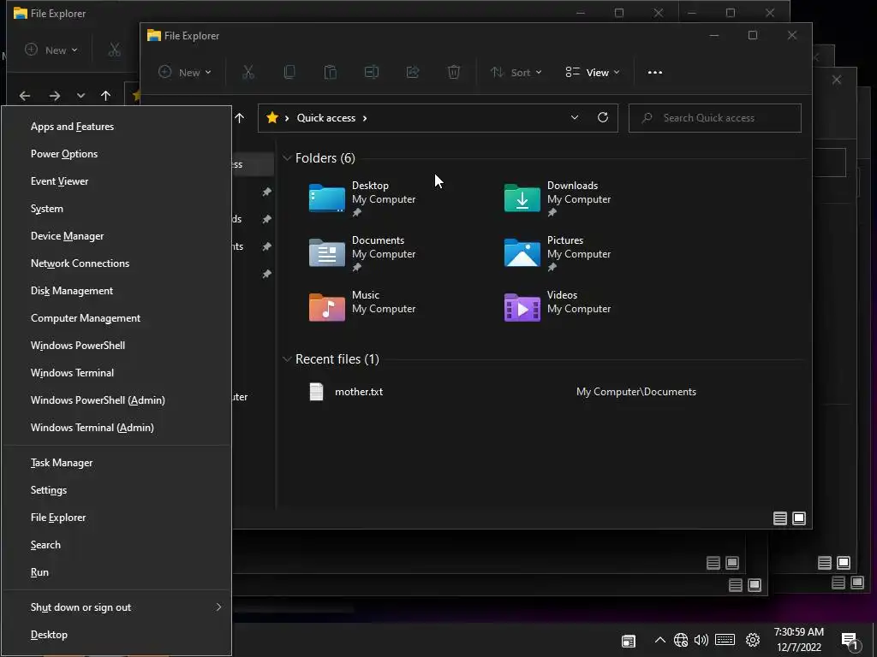The height and width of the screenshot is (657, 877).
Task: Open Disk Management menu entry
Action: tap(116, 291)
